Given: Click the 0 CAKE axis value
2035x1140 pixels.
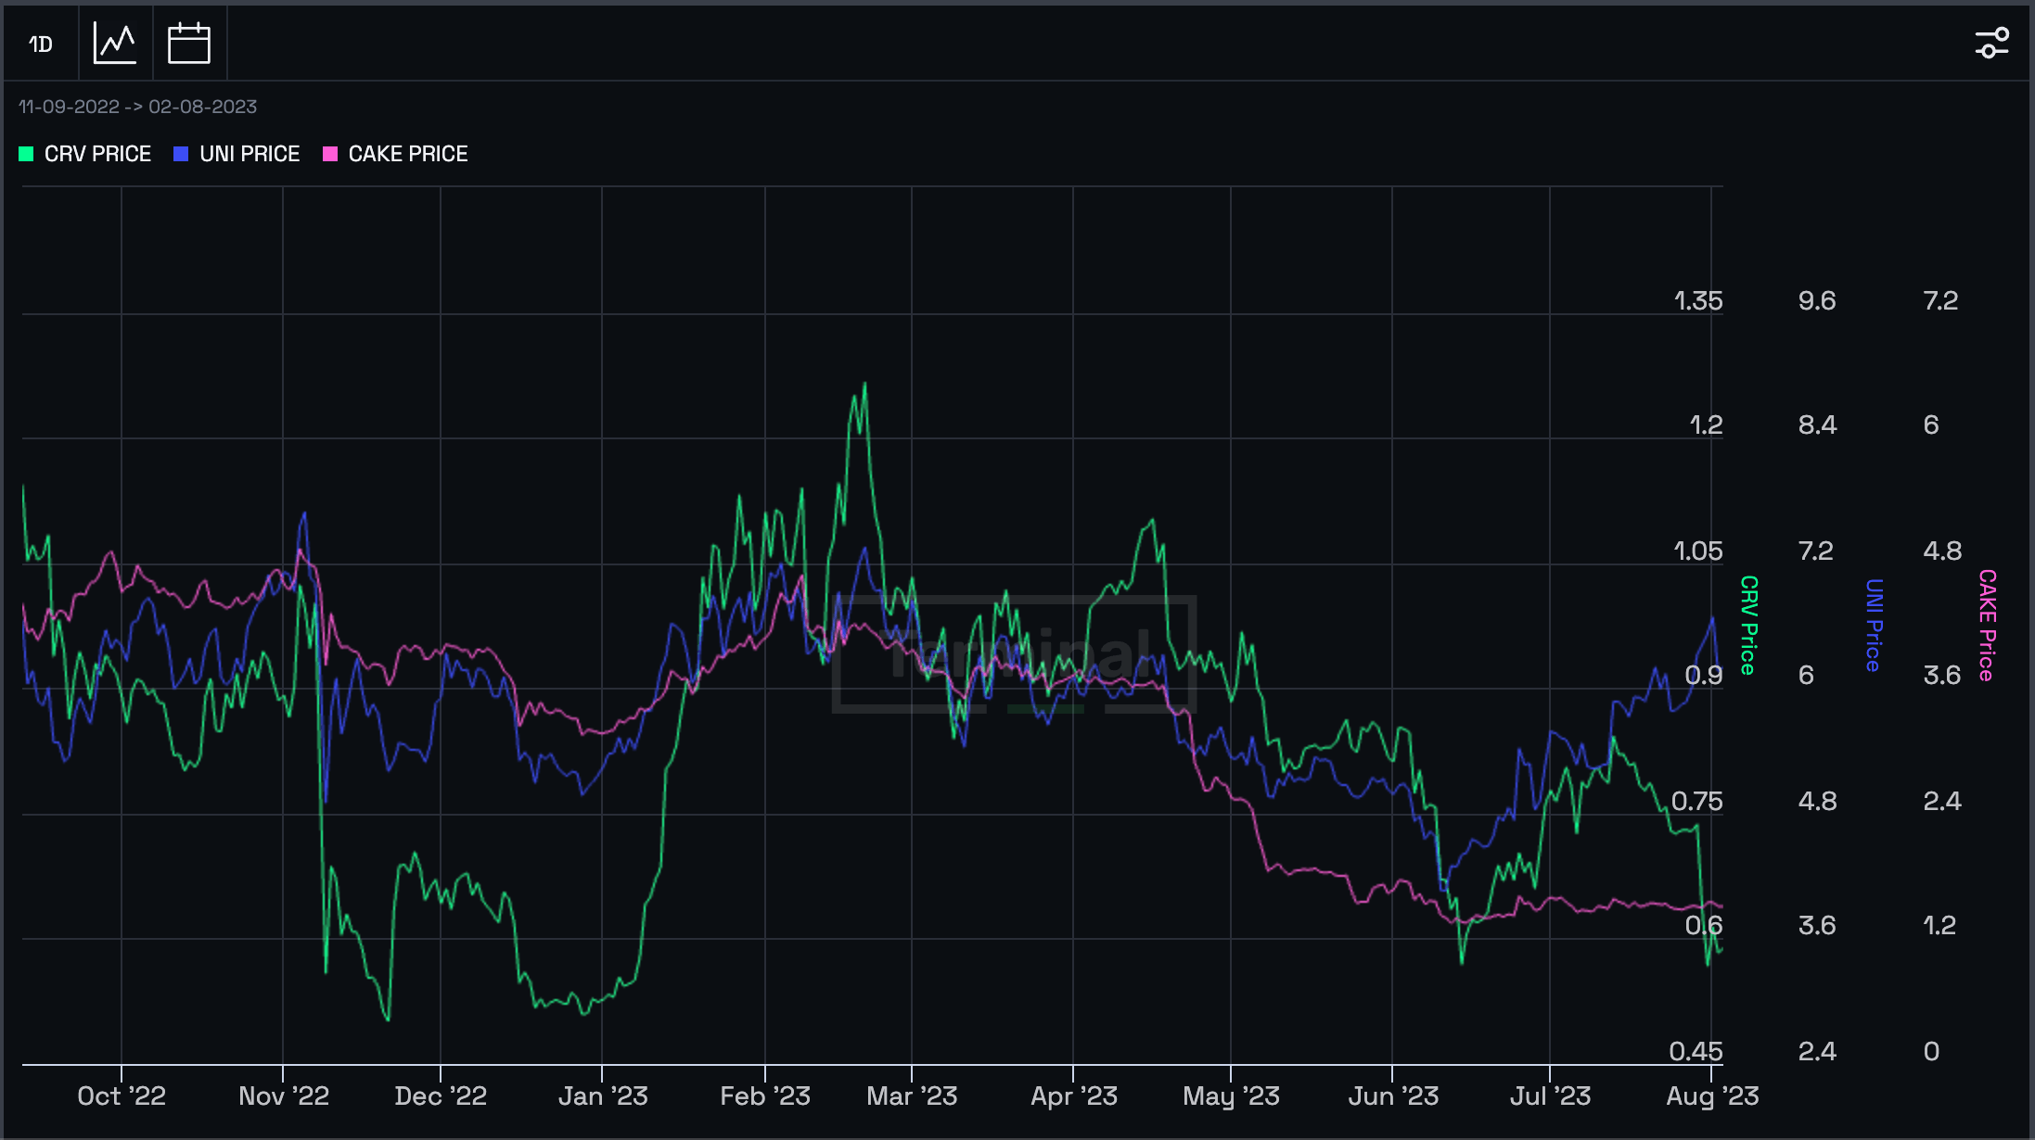Looking at the screenshot, I should [x=1931, y=1051].
